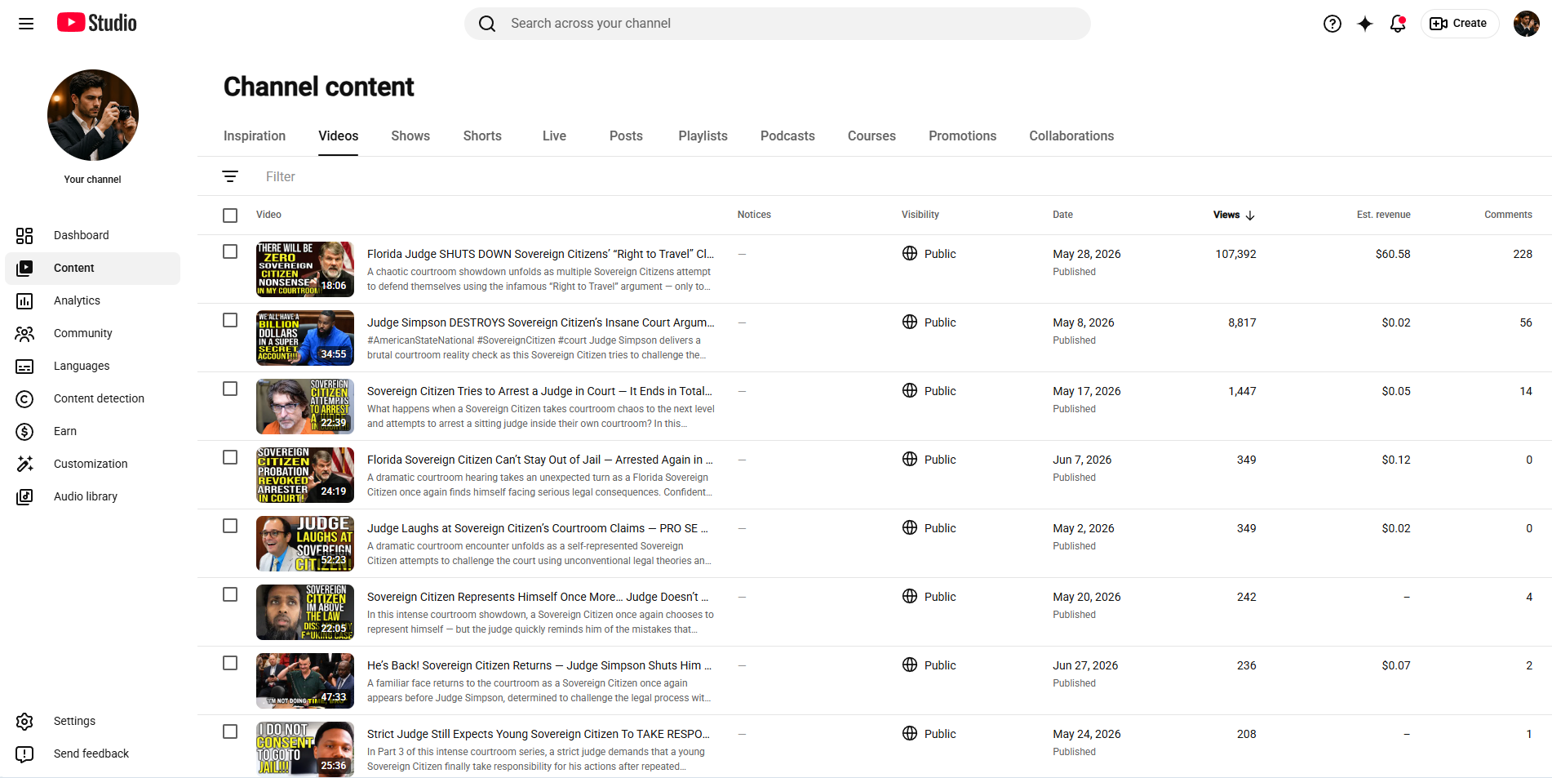Click the filter lines icon
Screen dimensions: 1552x778
coord(230,176)
